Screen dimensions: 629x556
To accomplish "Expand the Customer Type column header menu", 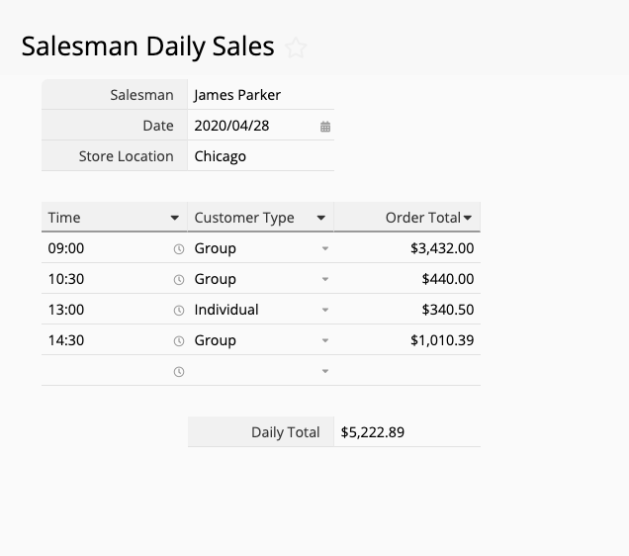I will 320,218.
